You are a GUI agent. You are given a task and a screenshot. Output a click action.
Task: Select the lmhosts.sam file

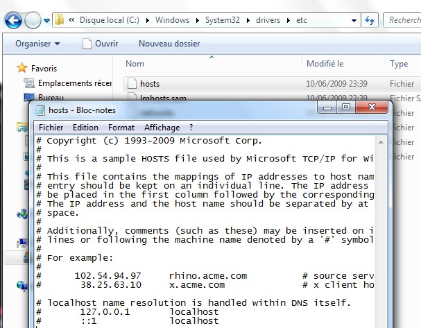point(163,98)
